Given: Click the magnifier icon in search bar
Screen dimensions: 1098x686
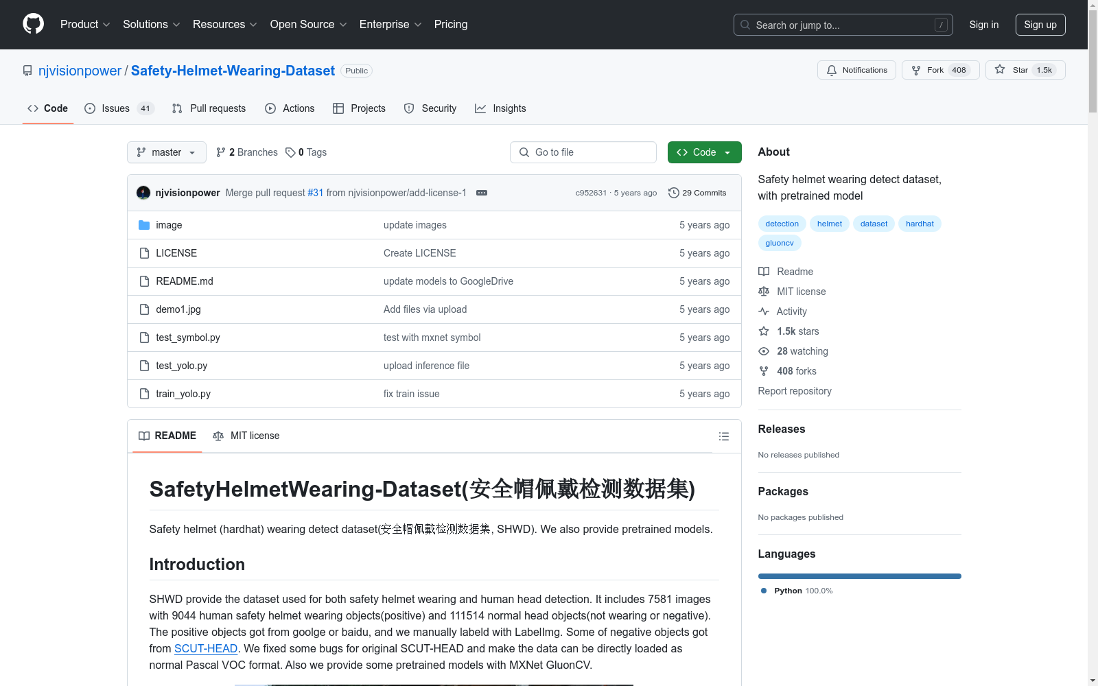Looking at the screenshot, I should pyautogui.click(x=745, y=25).
